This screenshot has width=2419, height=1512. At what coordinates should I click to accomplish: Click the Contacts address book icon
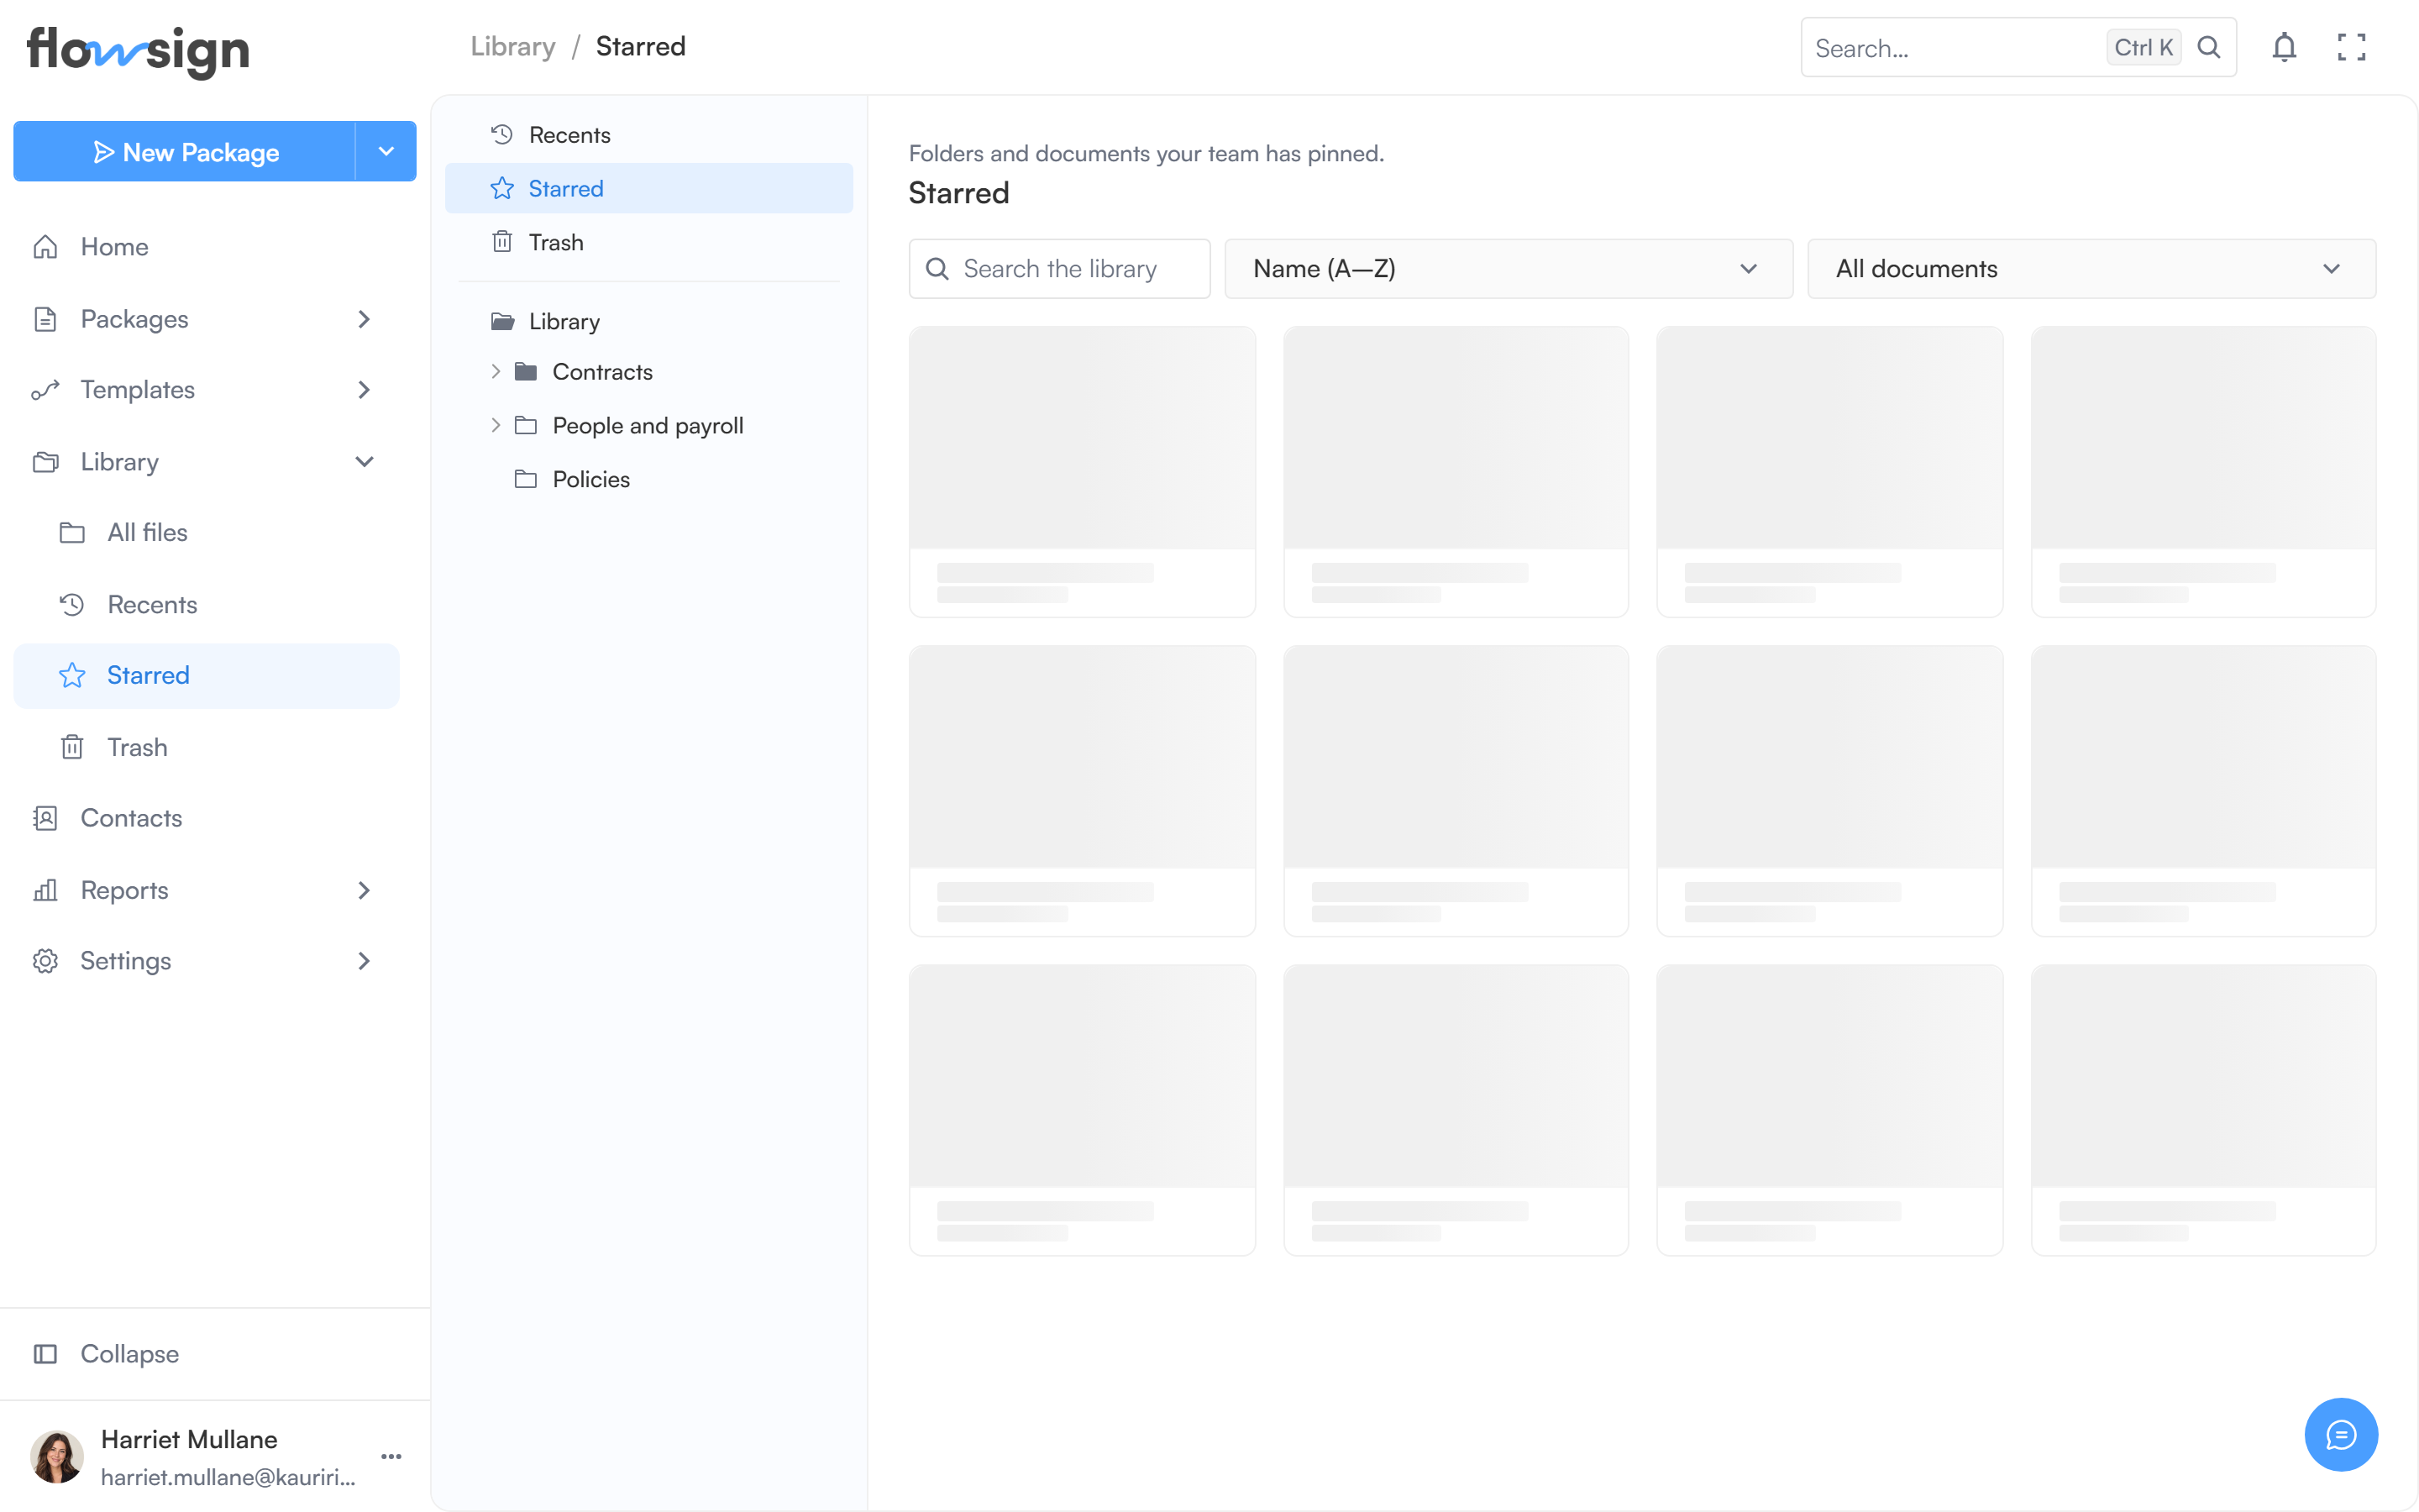[45, 818]
